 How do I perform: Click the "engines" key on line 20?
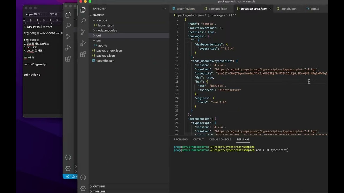tap(202, 98)
